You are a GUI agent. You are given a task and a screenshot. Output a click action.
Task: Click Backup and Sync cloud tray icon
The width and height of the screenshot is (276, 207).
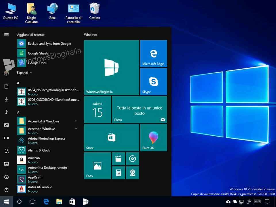tap(228, 202)
